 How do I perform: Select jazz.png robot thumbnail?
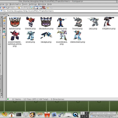(93, 22)
